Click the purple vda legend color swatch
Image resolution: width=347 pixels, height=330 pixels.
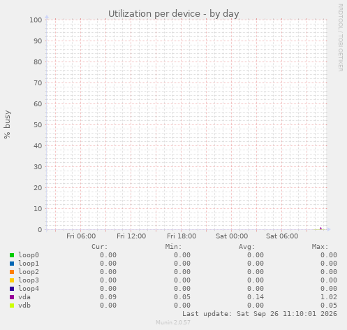pyautogui.click(x=12, y=297)
